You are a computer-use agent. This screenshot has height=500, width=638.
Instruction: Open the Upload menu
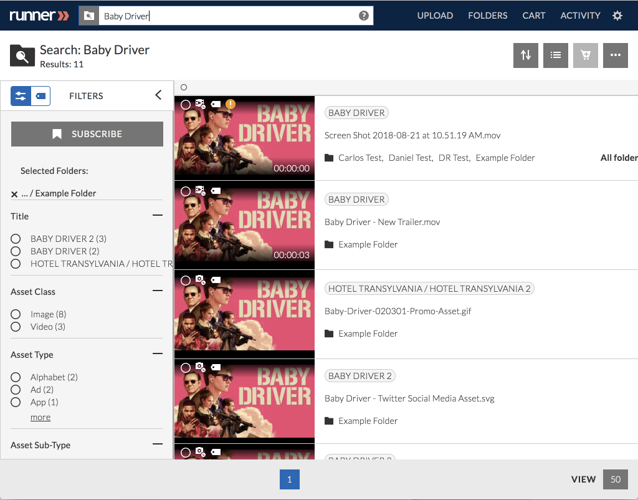[x=435, y=16]
